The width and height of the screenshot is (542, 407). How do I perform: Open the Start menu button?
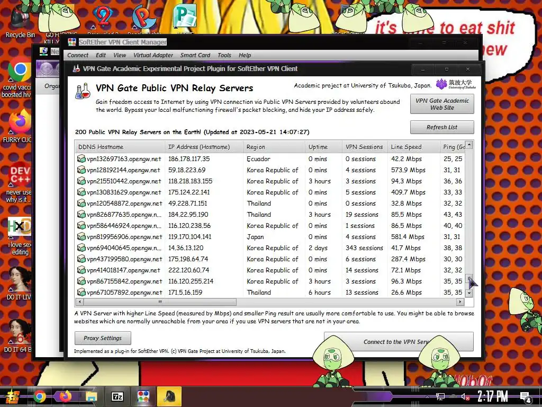[12, 396]
